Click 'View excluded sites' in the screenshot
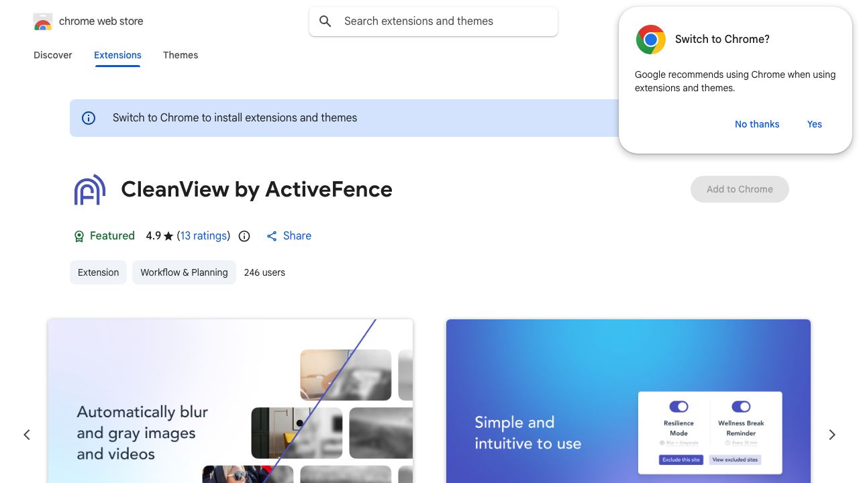This screenshot has width=859, height=483. [735, 460]
